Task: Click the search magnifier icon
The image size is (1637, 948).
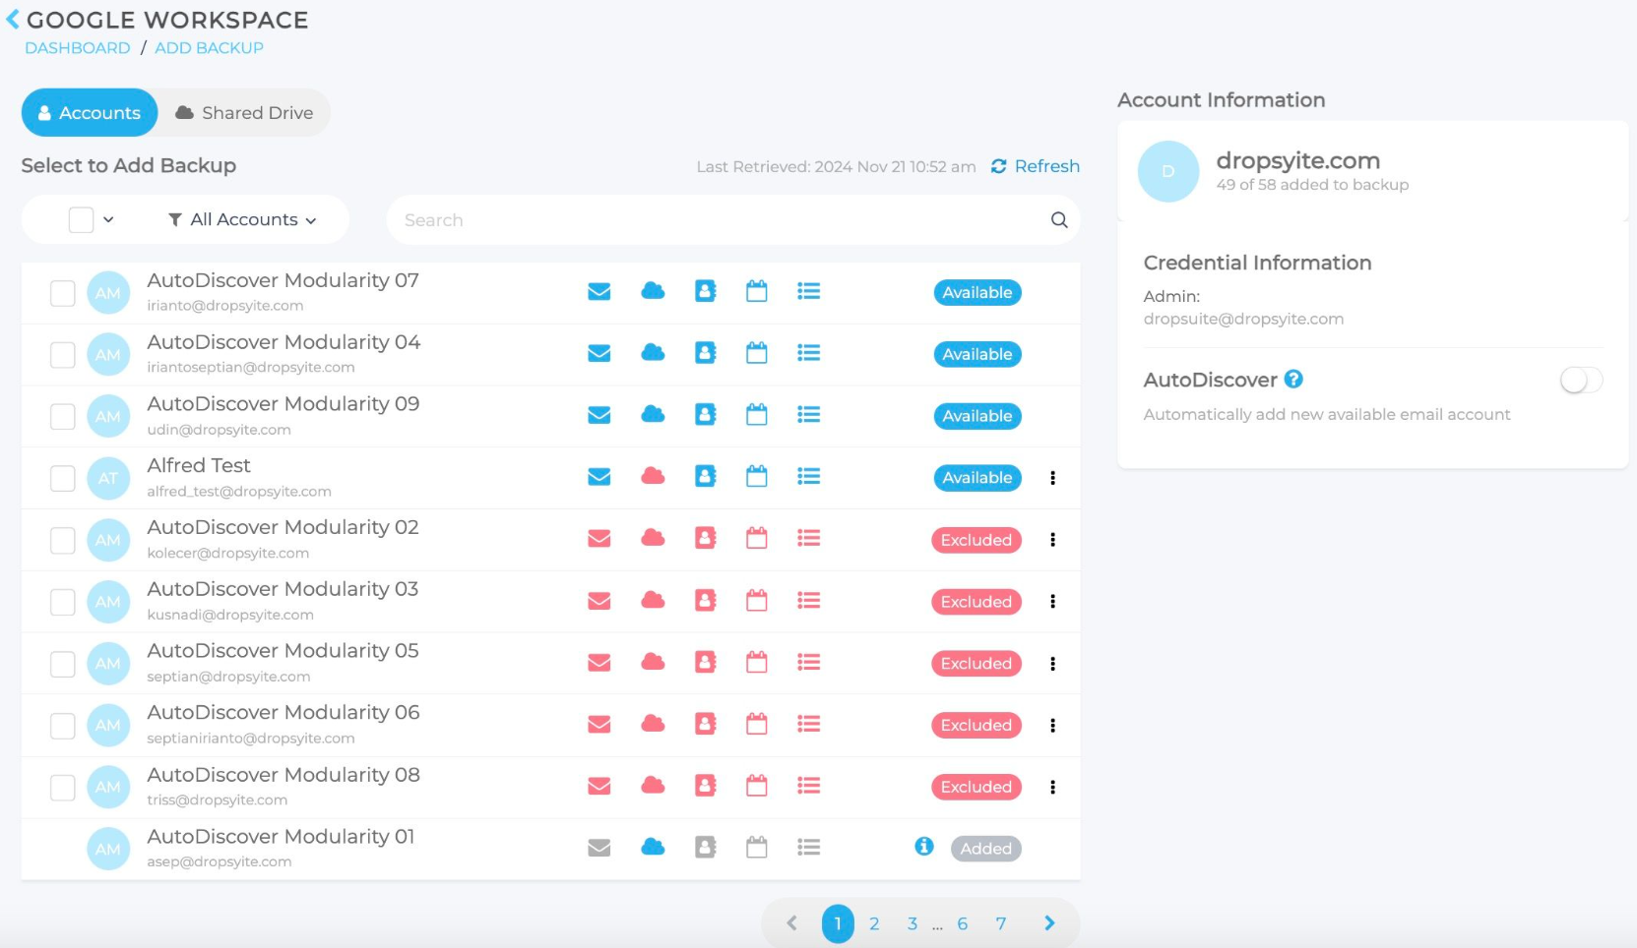Action: (1058, 220)
